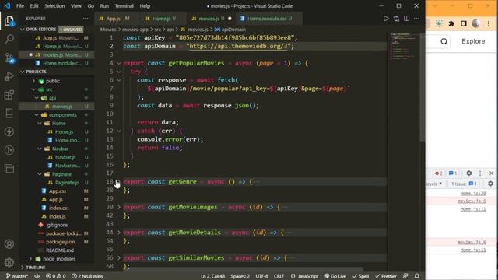The width and height of the screenshot is (498, 280).
Task: Click the search magnifier on web page
Action: (x=444, y=41)
